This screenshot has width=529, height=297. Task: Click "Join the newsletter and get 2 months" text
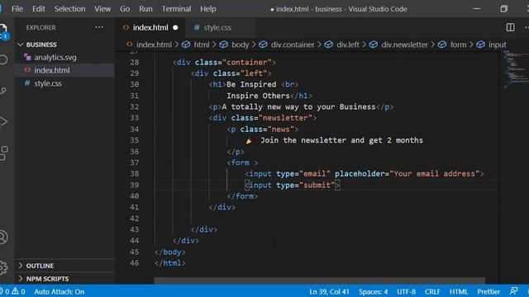(341, 140)
